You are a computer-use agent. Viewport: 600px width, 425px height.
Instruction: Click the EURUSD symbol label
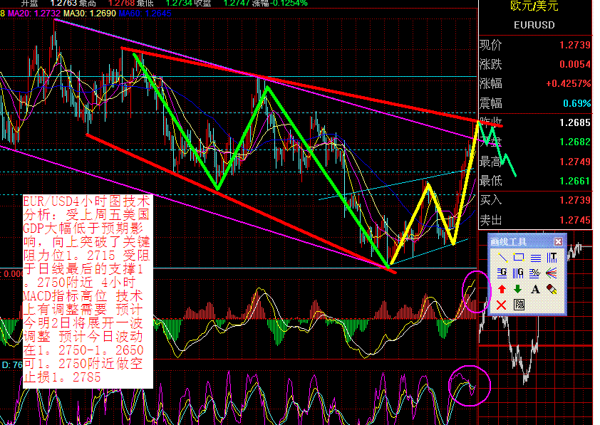coord(534,25)
